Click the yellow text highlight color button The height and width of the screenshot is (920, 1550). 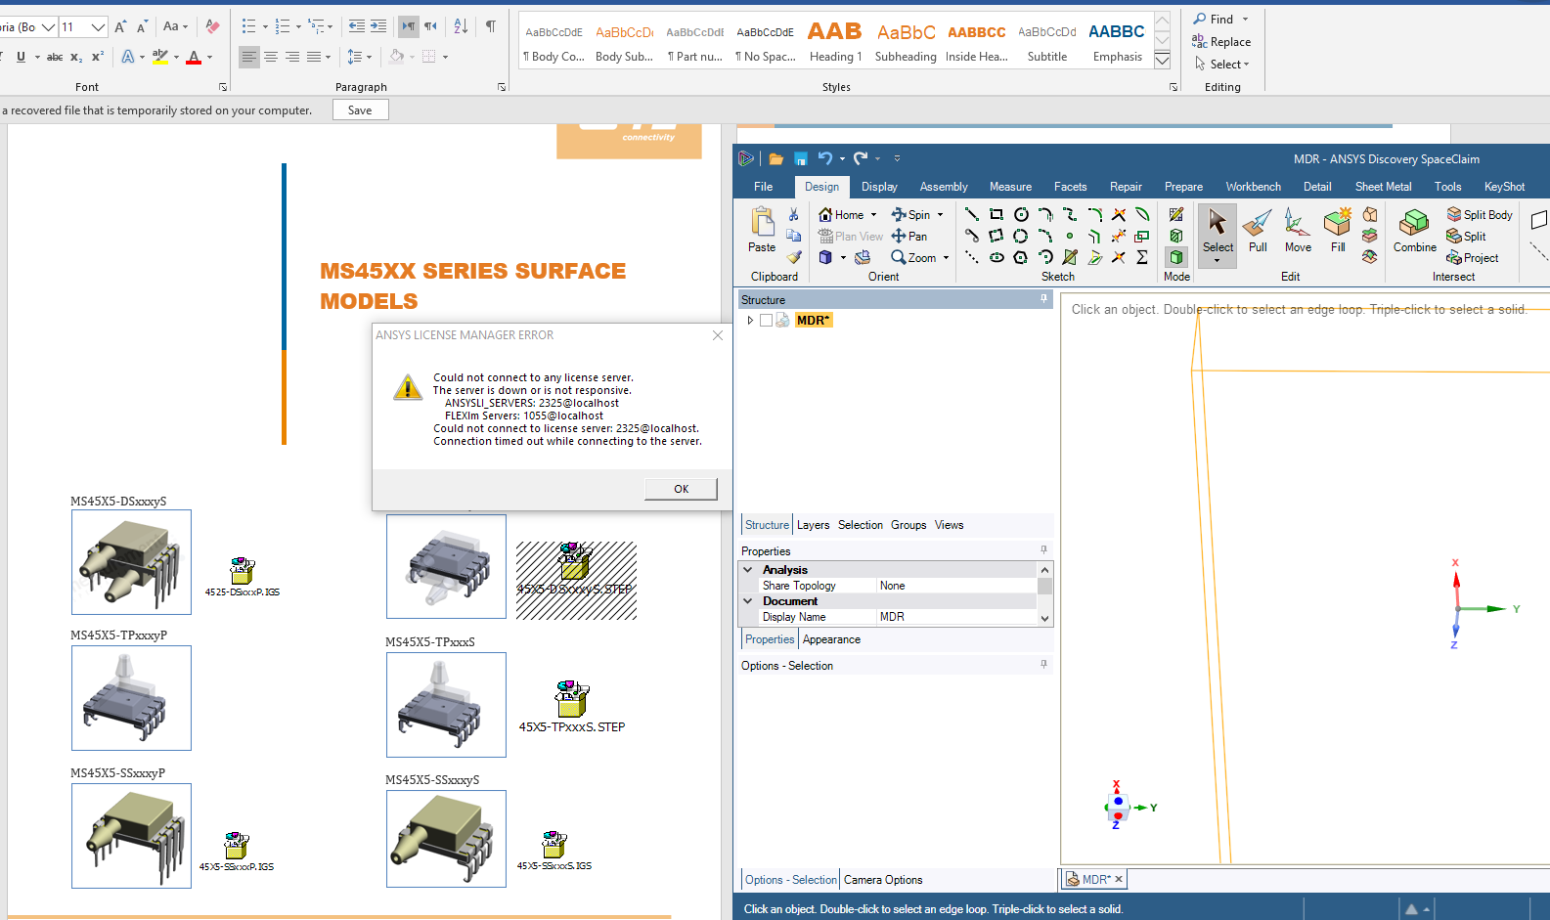(160, 57)
